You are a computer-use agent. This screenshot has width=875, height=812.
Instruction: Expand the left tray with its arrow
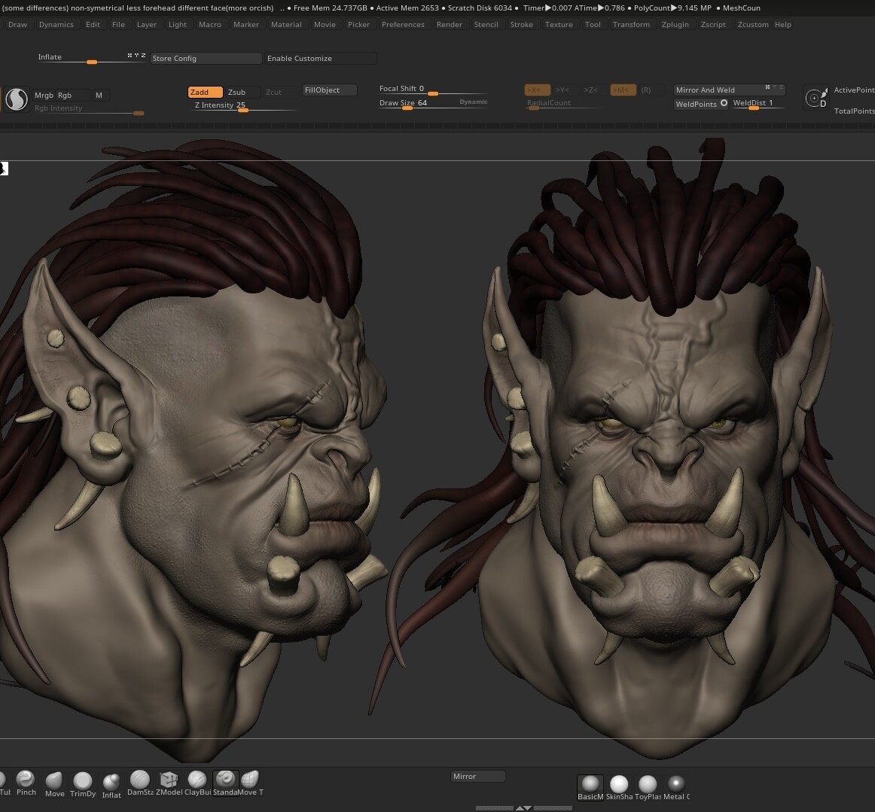(4, 169)
